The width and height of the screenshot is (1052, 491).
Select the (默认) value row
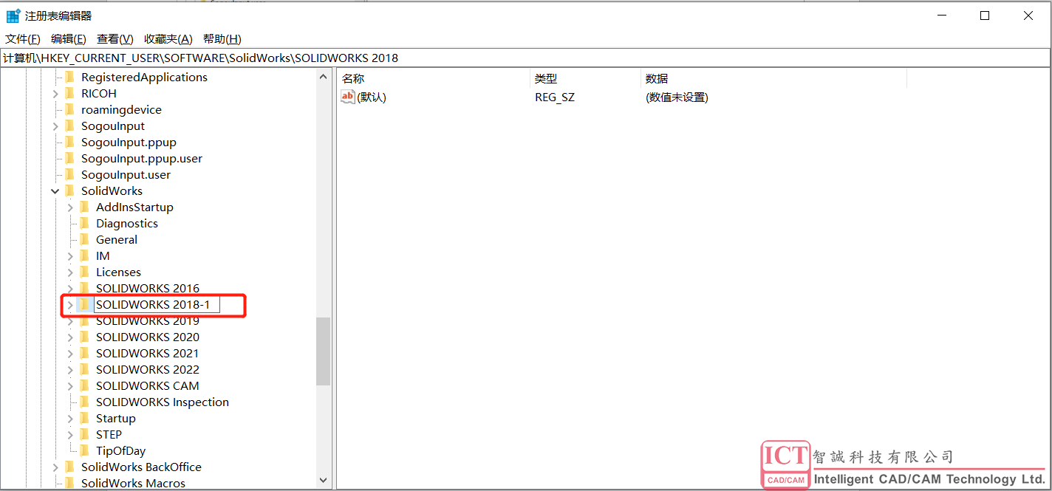click(x=372, y=97)
